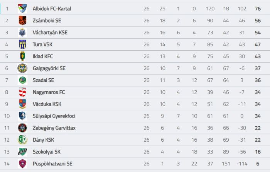Select the Nagymaros FC team name
Image resolution: width=270 pixels, height=172 pixels.
[49, 92]
